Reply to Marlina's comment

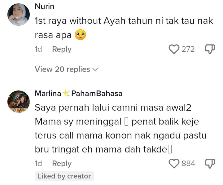coord(62,163)
